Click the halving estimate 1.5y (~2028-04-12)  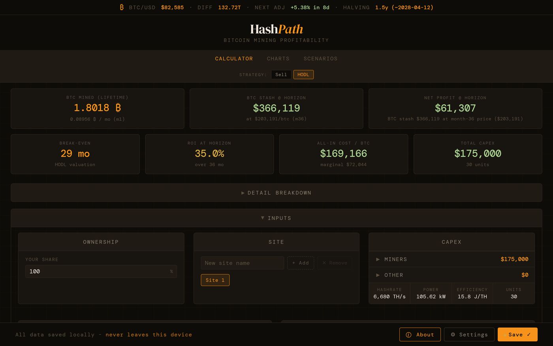coord(404,7)
